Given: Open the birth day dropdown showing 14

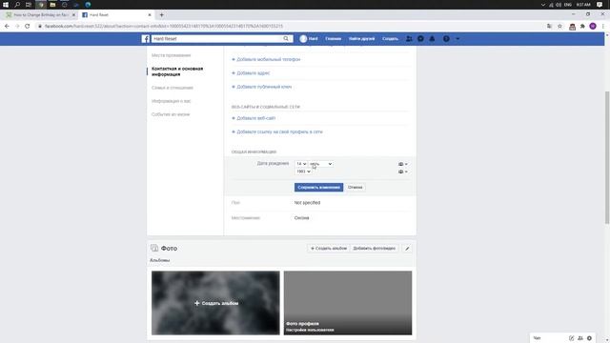Looking at the screenshot, I should click(x=301, y=164).
